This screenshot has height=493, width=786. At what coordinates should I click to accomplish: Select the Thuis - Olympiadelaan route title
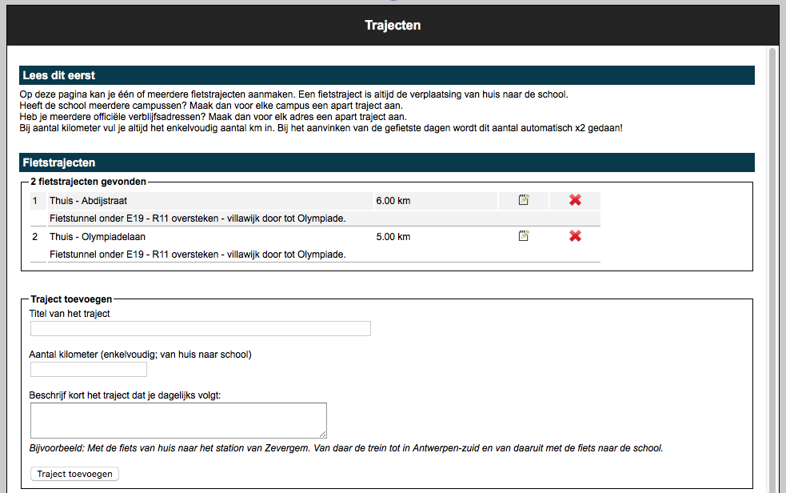click(98, 237)
